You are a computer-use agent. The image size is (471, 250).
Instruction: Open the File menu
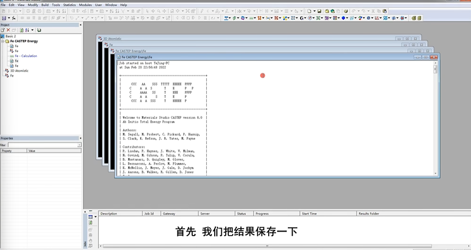click(3, 5)
